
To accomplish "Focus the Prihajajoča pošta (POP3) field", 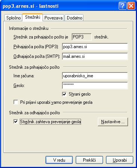I will 95,47.
